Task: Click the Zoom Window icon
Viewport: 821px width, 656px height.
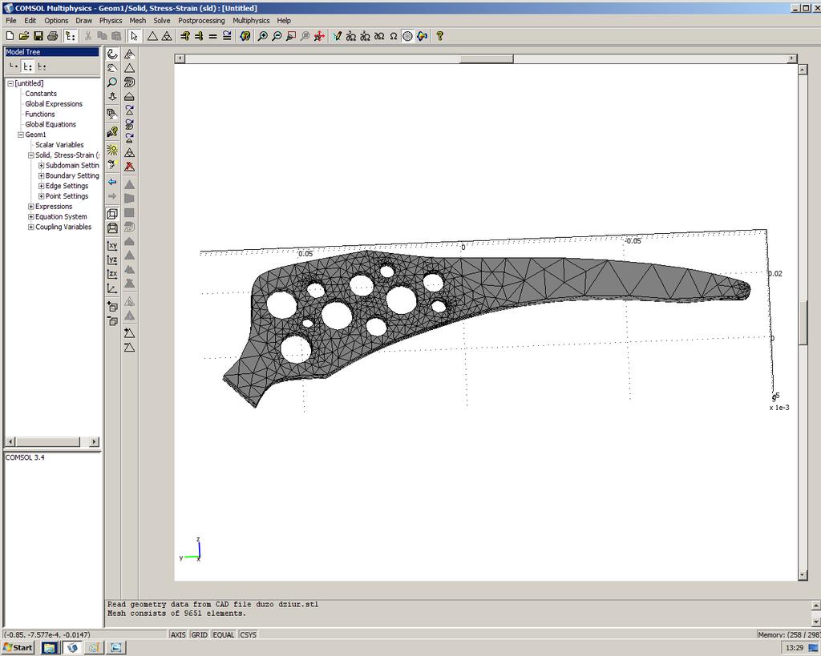Action: 290,36
